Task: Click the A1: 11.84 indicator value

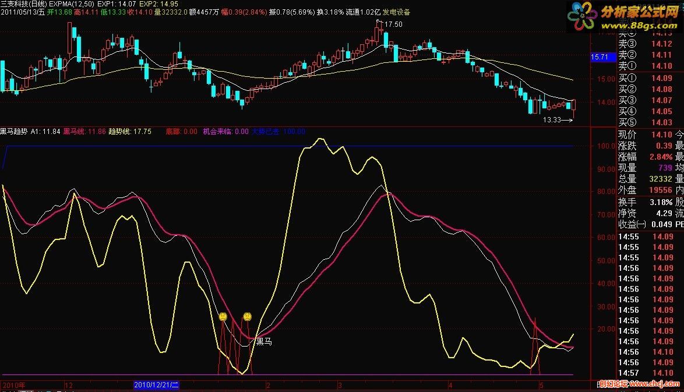Action: coord(45,131)
